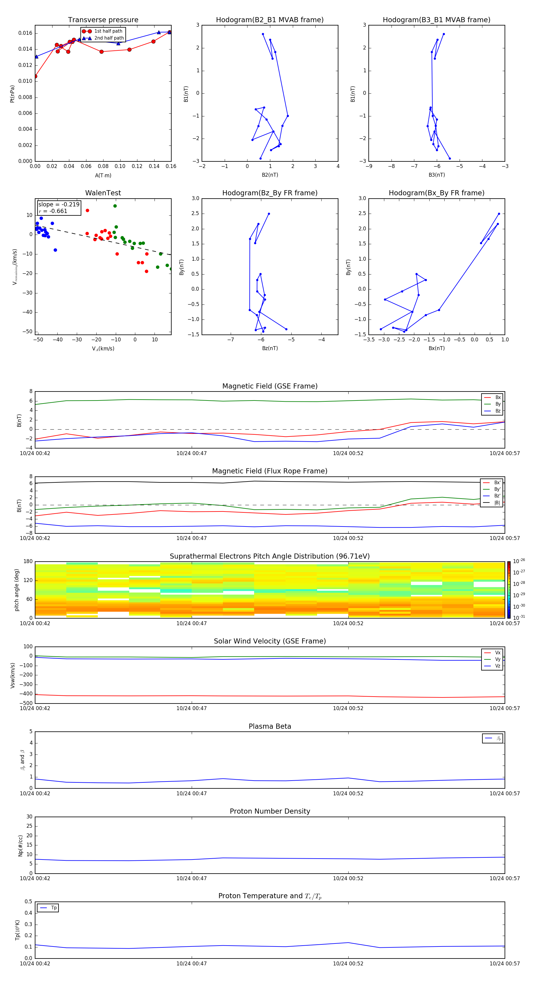Click the 'Plasma Beta' plot title

click(x=270, y=726)
